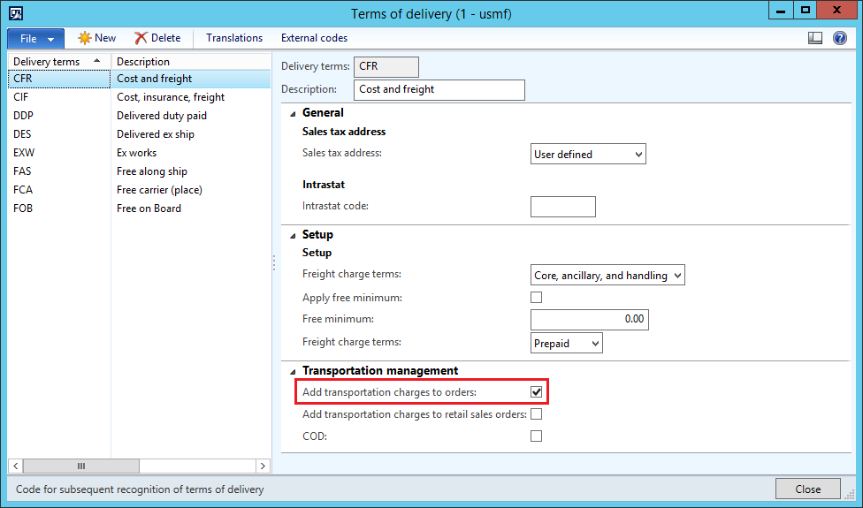Enable Add transportation charges to retail sales orders
This screenshot has height=508, width=863.
click(x=536, y=413)
